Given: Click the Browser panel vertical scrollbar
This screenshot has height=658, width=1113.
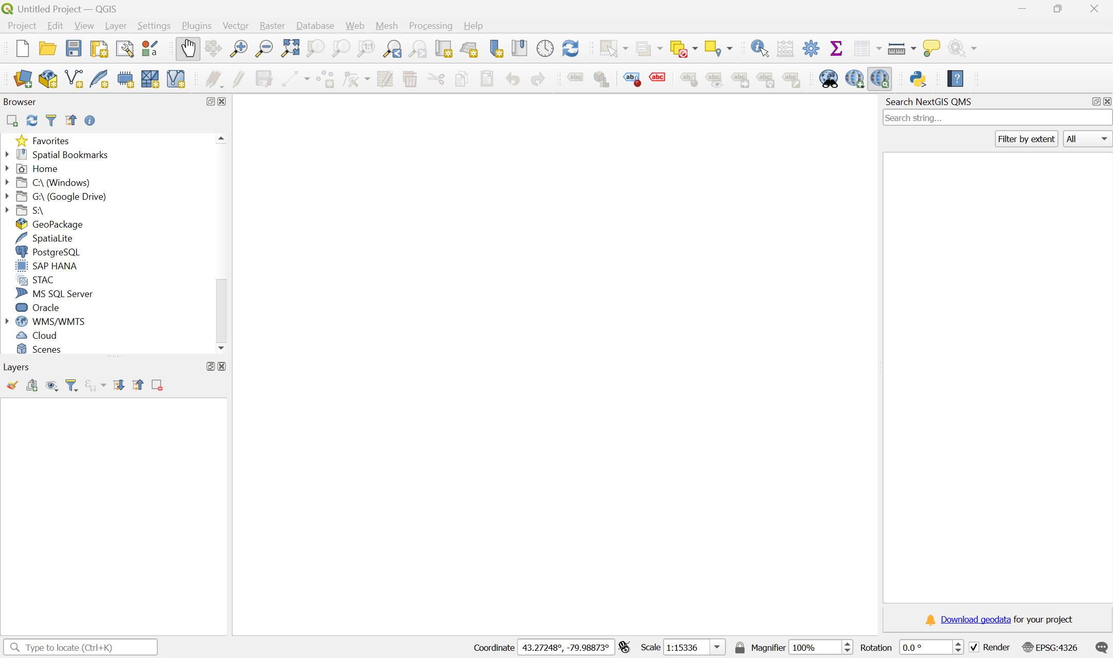Looking at the screenshot, I should coord(221,310).
